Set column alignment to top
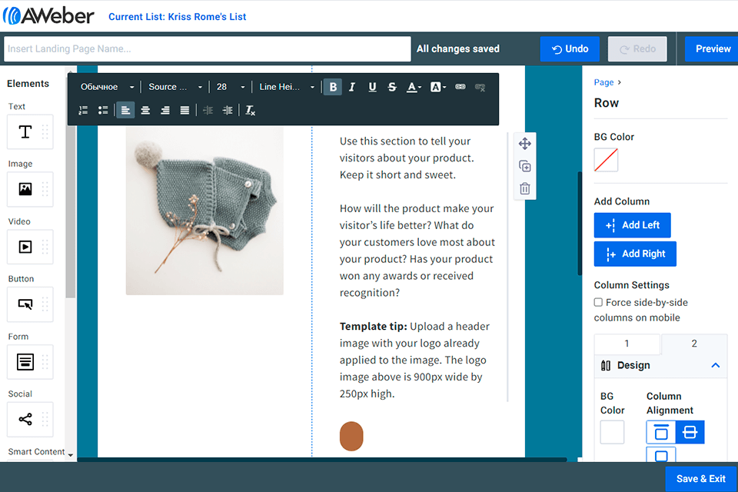This screenshot has width=738, height=492. 661,432
